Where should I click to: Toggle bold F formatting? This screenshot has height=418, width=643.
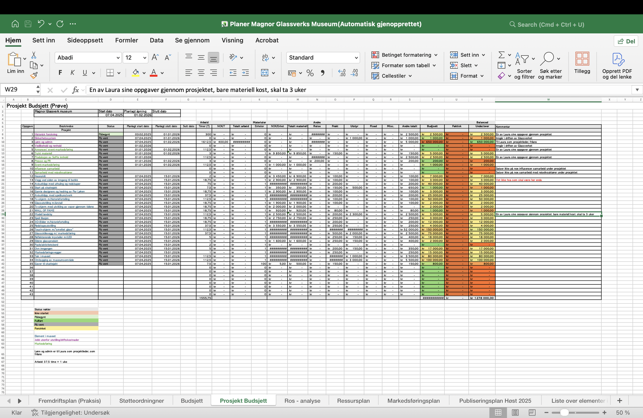60,73
